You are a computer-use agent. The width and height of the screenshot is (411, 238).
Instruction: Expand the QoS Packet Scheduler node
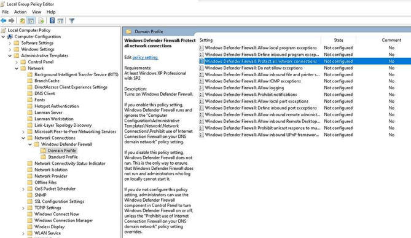(23, 189)
